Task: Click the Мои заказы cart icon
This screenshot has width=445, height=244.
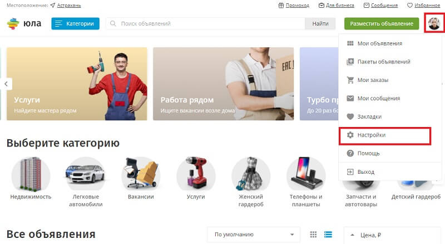Action: [x=350, y=80]
